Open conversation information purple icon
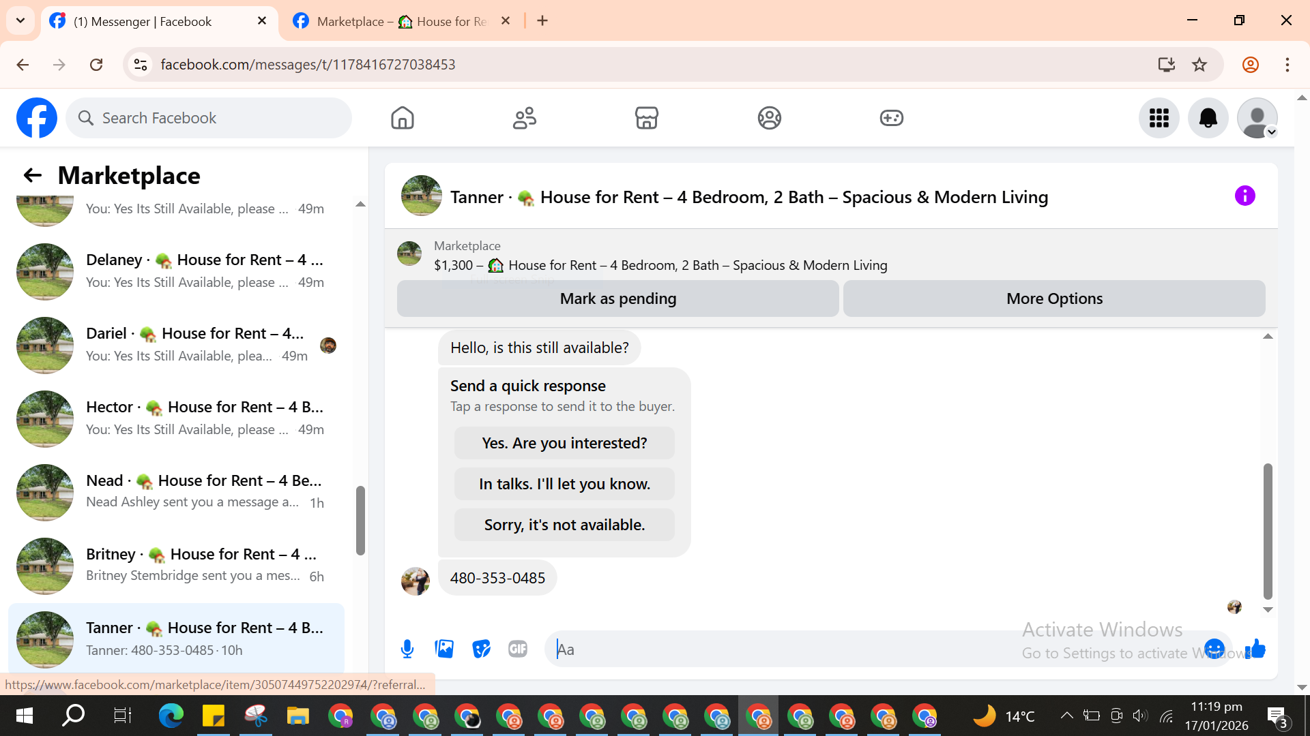 [x=1244, y=196]
